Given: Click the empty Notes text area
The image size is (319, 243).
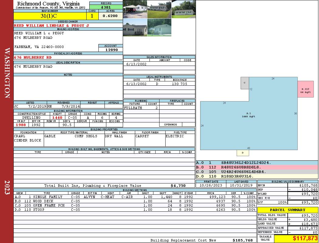Looking at the screenshot, I should (68, 88).
